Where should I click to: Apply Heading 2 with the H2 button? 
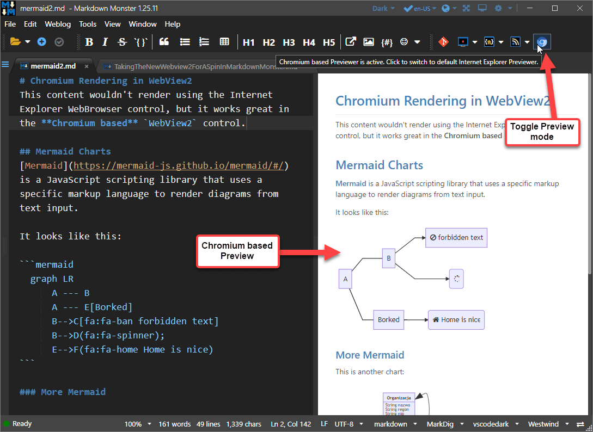269,42
